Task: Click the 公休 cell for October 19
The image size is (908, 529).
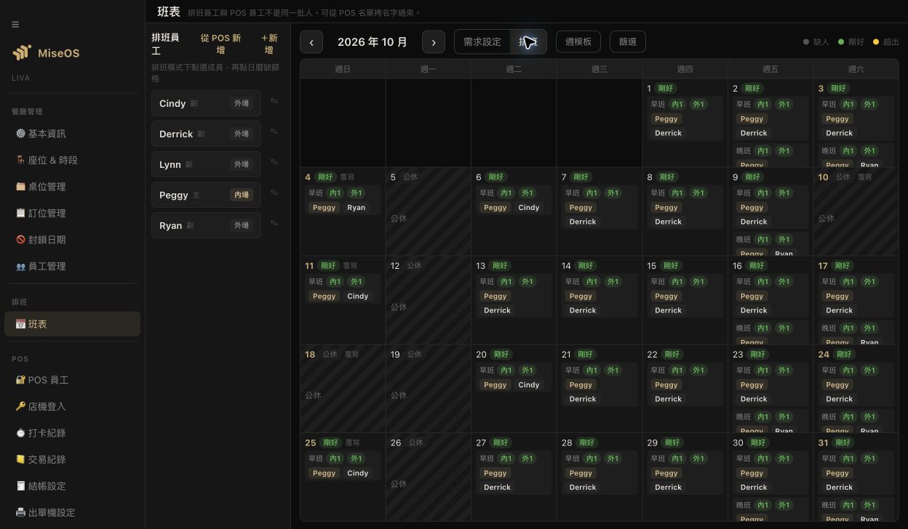Action: tap(429, 389)
